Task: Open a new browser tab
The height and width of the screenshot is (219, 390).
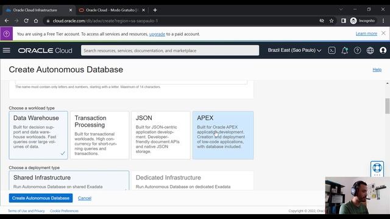Action: pyautogui.click(x=155, y=10)
